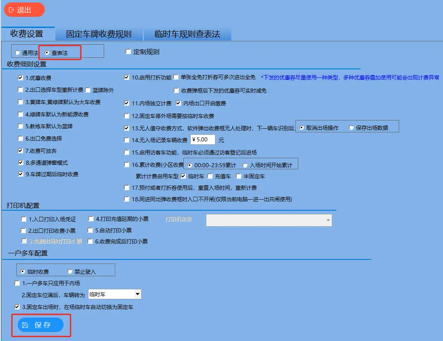Disable the 1.优惠收费 option
The image size is (443, 341).
(21, 77)
